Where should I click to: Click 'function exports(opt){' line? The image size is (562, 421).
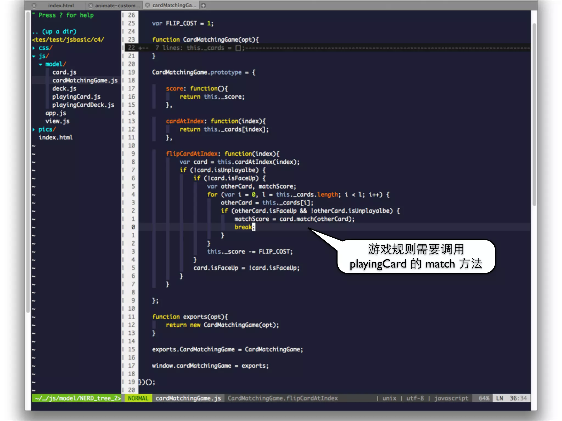pyautogui.click(x=190, y=317)
